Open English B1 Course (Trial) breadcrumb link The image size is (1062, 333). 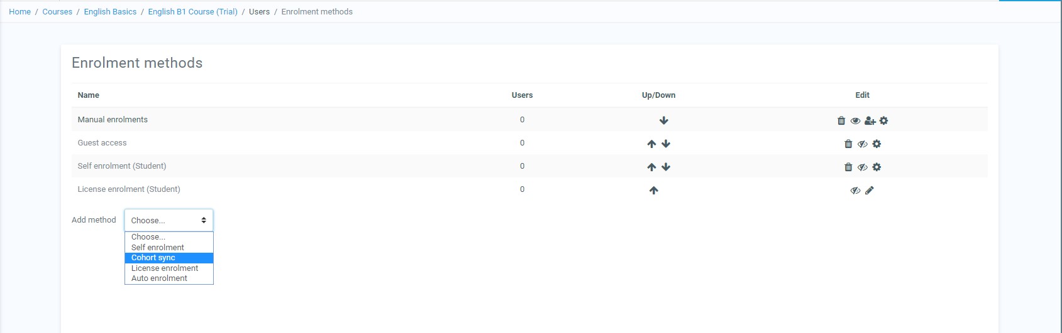(x=192, y=12)
